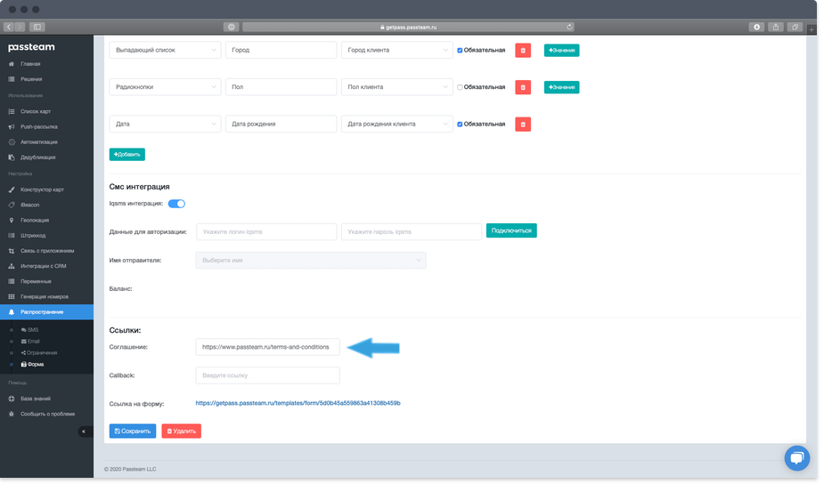Click the Сохранить button

[x=133, y=432]
